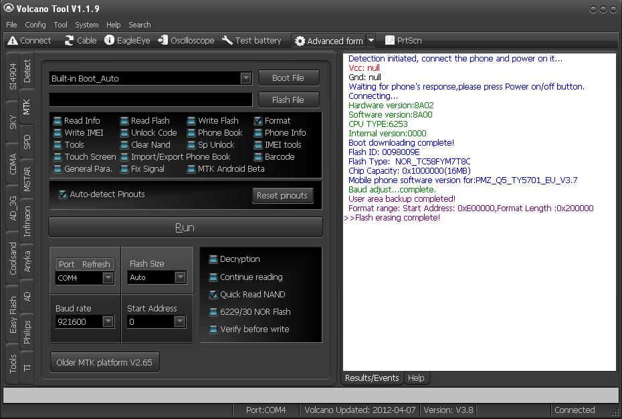
Task: Click the flash file path field
Action: (x=150, y=100)
